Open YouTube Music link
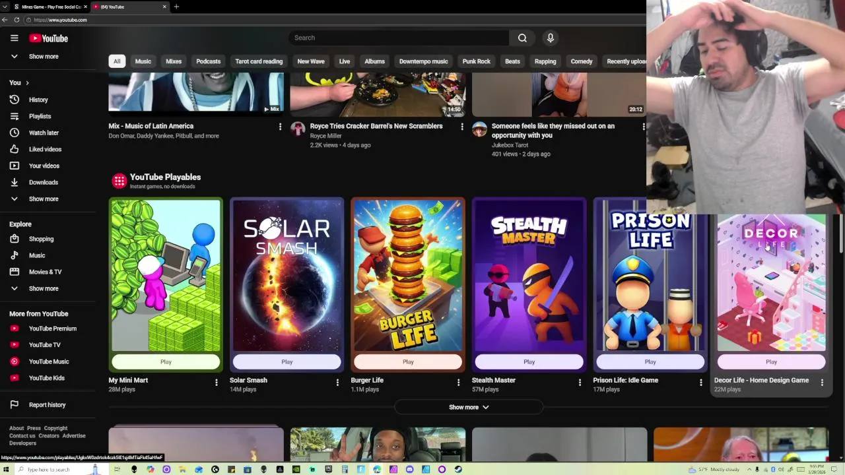Viewport: 845px width, 475px height. [48, 362]
